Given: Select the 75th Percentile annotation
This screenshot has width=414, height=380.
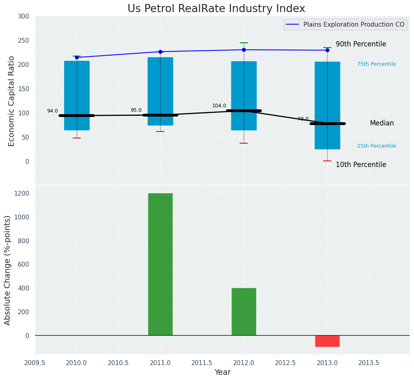Looking at the screenshot, I should (376, 65).
